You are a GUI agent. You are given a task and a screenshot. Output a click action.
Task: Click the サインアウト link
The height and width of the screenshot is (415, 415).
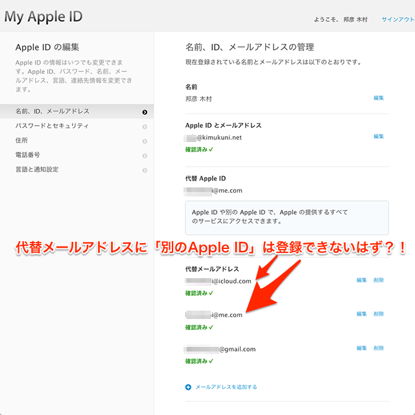pyautogui.click(x=397, y=19)
